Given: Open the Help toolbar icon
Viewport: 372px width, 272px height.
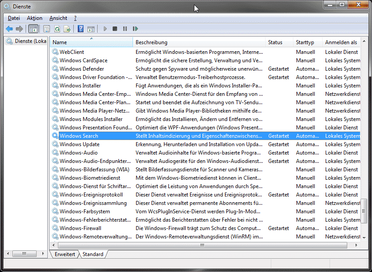Looking at the screenshot, I should point(81,29).
